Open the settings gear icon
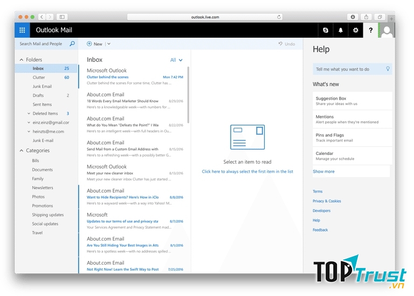Viewport: 414px width, 296px height. [x=356, y=30]
